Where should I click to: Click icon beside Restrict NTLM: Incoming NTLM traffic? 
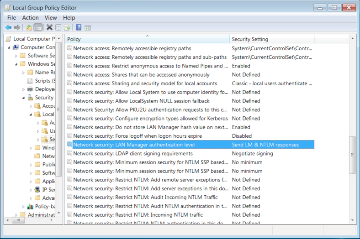(x=69, y=214)
